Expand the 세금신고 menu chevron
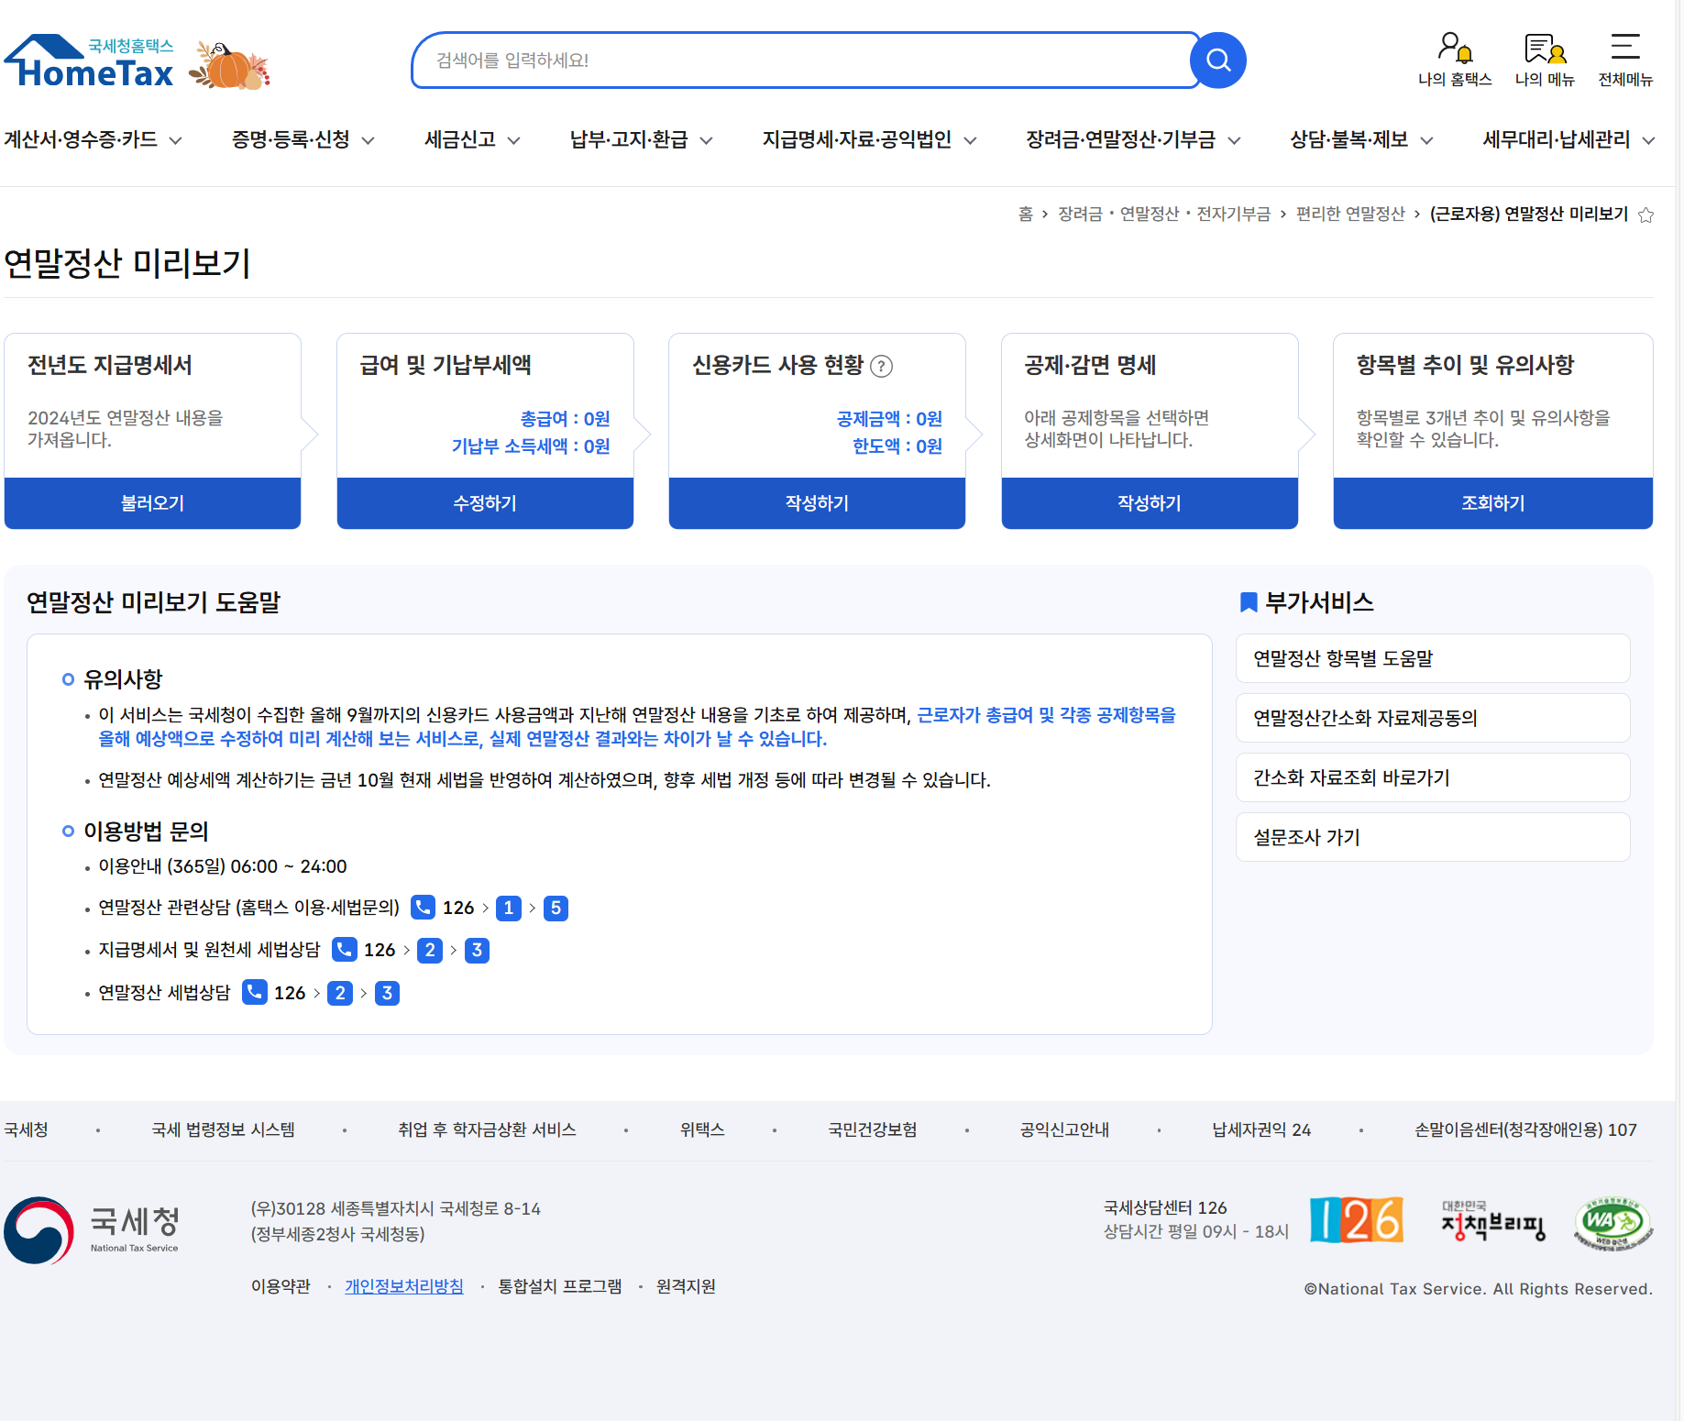1684x1421 pixels. coord(515,141)
